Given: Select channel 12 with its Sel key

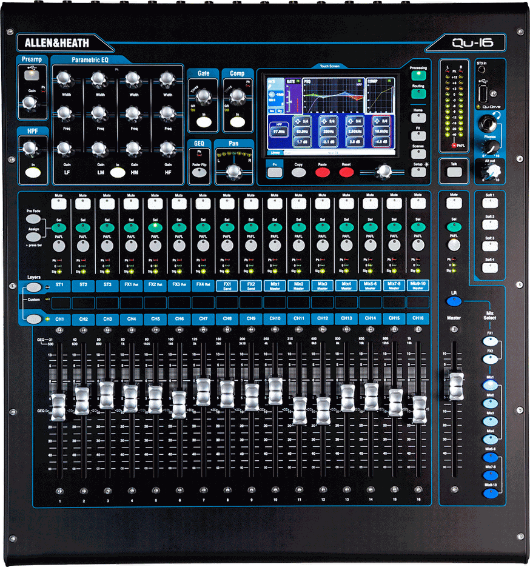Looking at the screenshot, I should 323,227.
